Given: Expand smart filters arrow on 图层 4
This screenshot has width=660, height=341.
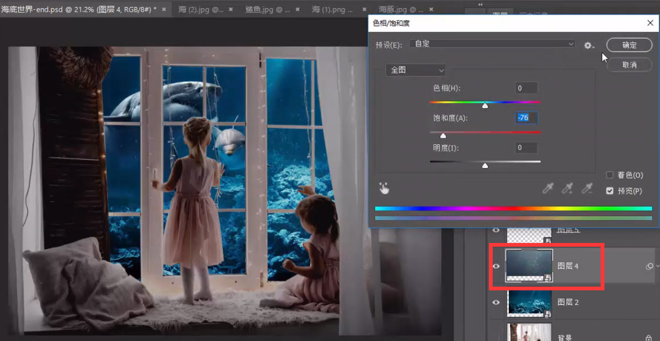Looking at the screenshot, I should tap(657, 266).
